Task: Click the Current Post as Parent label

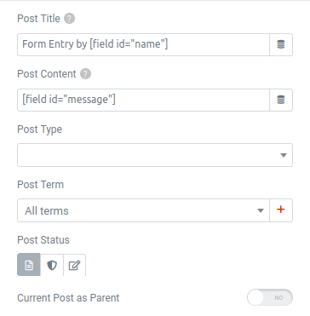Action: pos(68,298)
